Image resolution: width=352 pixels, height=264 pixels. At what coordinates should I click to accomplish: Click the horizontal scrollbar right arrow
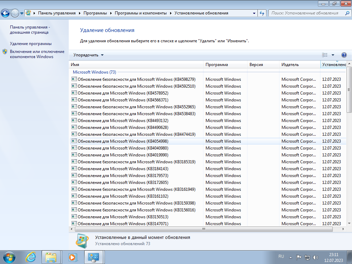[x=343, y=229]
